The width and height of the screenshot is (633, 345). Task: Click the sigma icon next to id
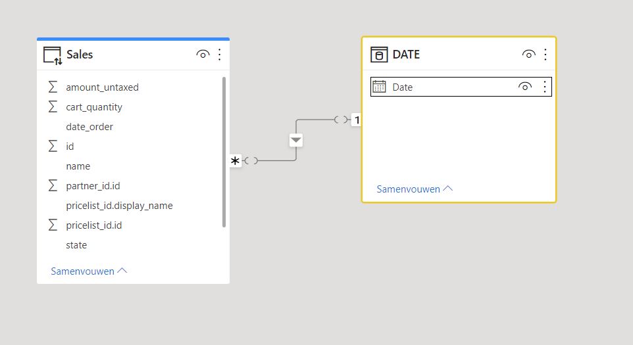53,147
